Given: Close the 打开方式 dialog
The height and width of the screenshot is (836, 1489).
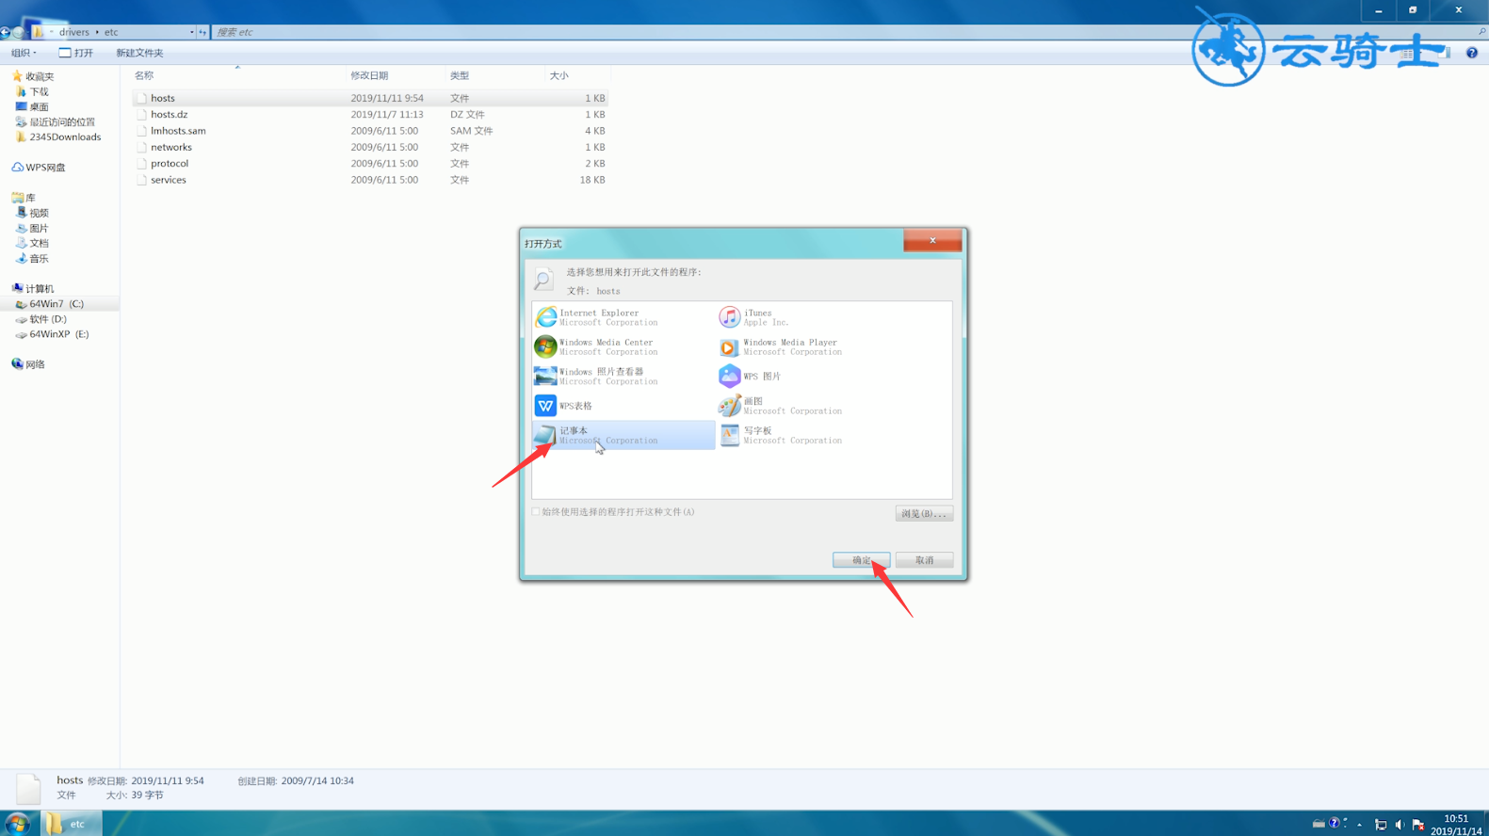Looking at the screenshot, I should (x=932, y=241).
